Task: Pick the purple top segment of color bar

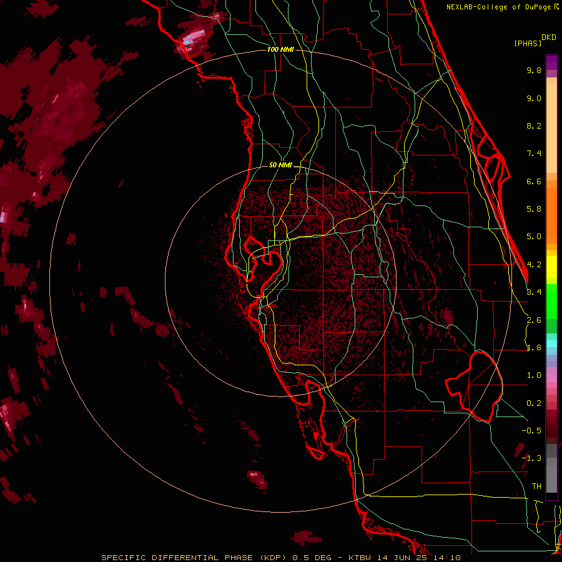Action: [551, 62]
